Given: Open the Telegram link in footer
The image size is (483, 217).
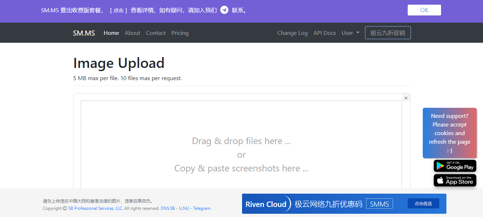Looking at the screenshot, I should 202,208.
